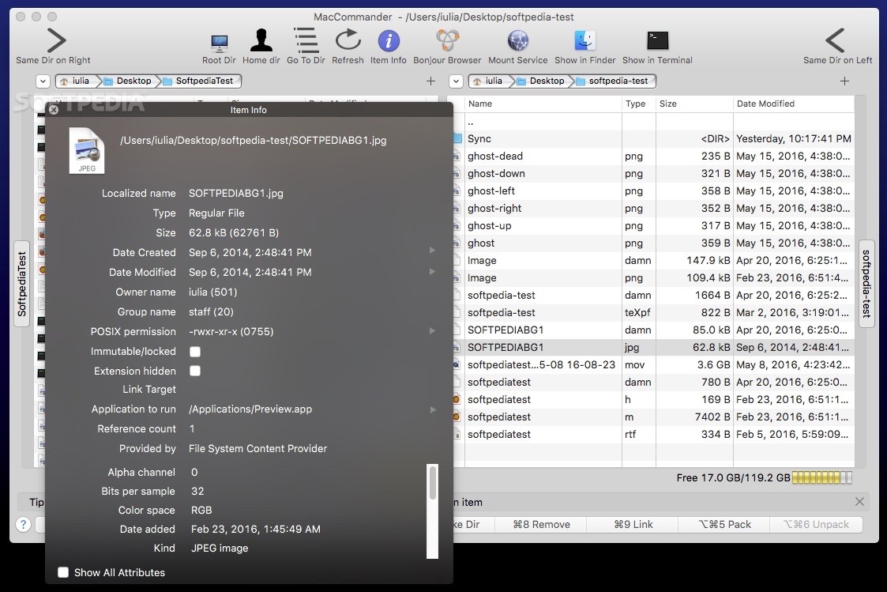This screenshot has width=887, height=592.
Task: Select the vertical SoftpediaTest tab on left
Action: pos(22,283)
